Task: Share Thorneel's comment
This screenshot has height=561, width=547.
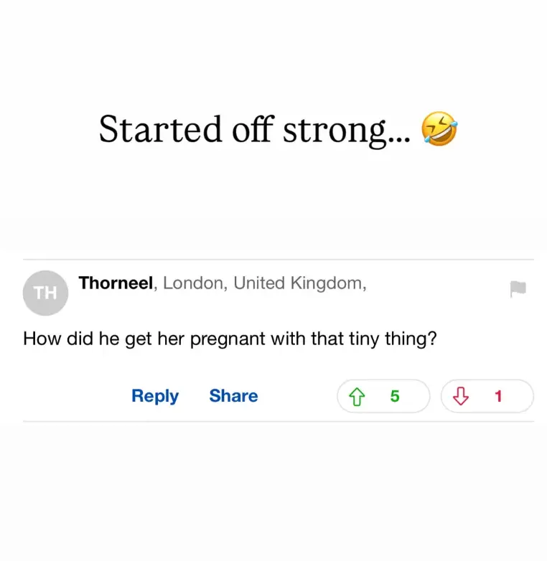Action: pos(233,396)
